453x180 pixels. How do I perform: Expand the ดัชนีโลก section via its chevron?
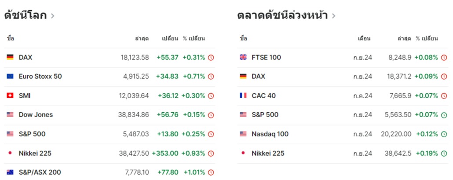(x=53, y=16)
